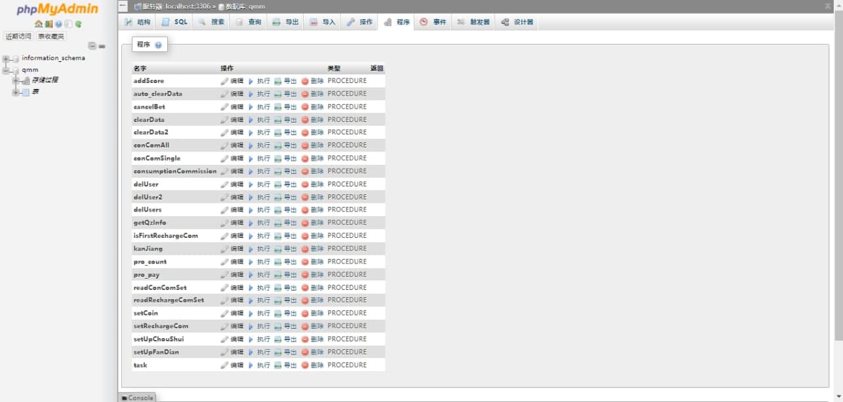Collapse all navigation tree items button
Viewport: 843px width, 402px height.
coord(92,46)
